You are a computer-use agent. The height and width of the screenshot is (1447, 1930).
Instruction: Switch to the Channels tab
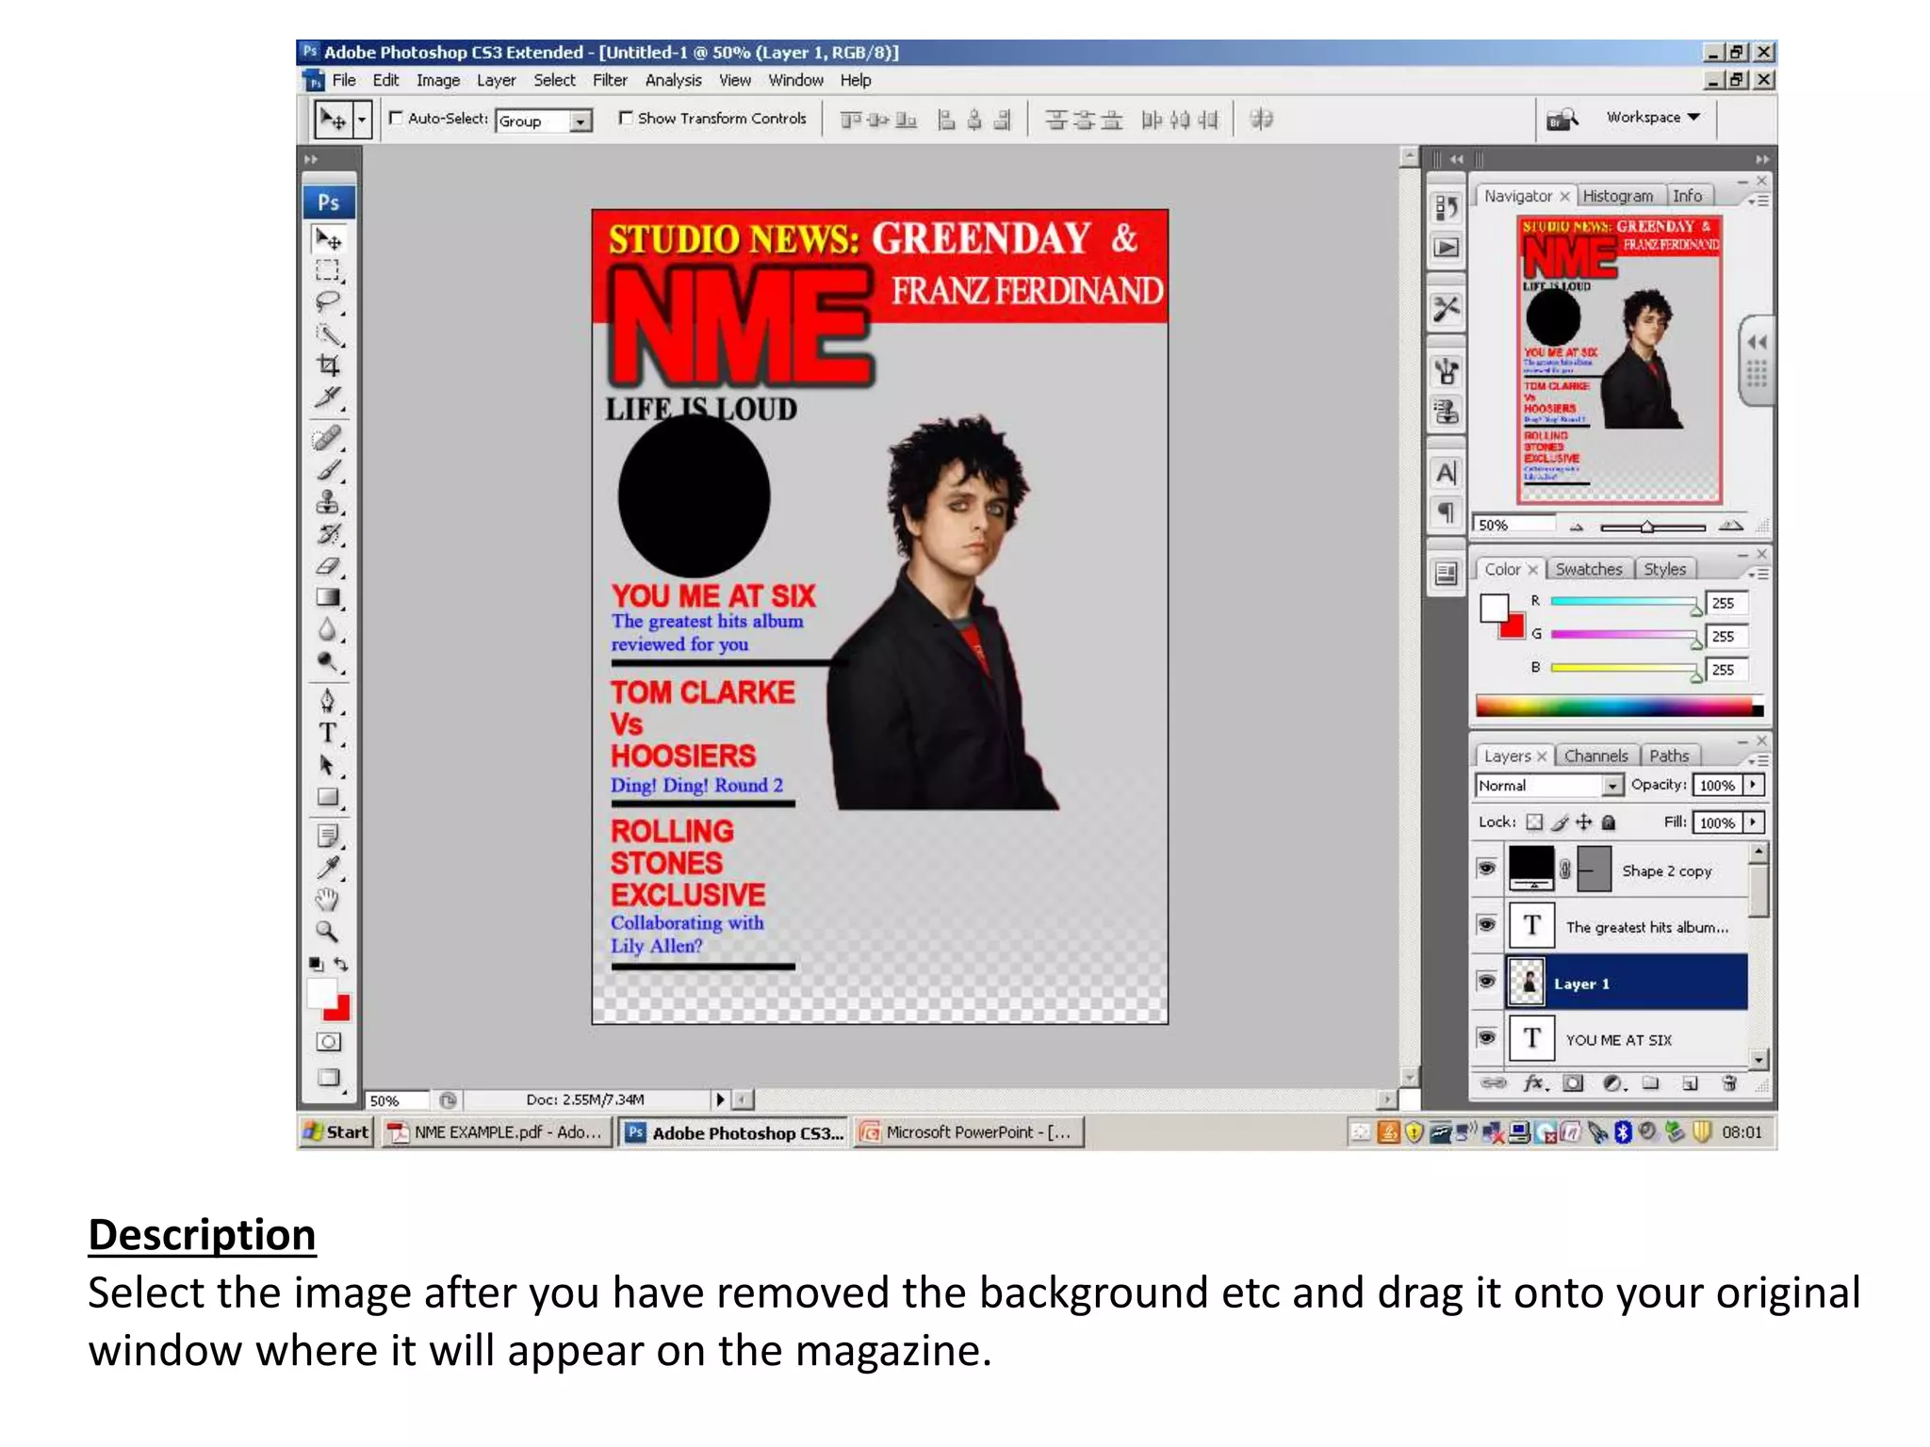click(x=1595, y=756)
